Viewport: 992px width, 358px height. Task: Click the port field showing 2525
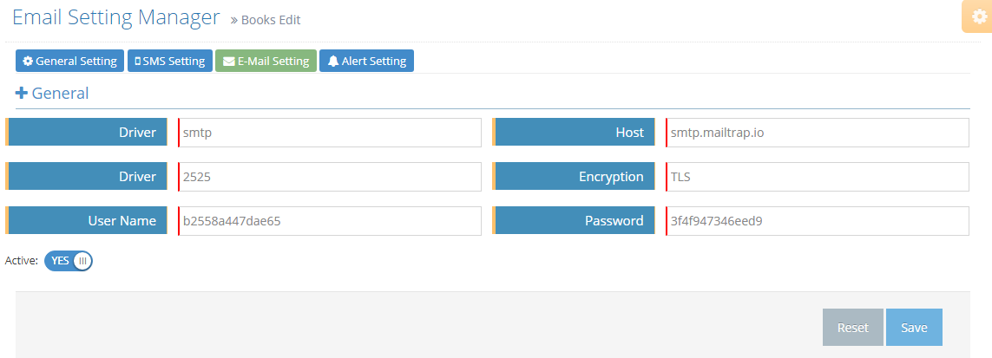[x=330, y=177]
